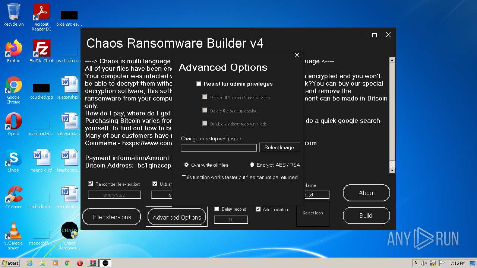Click the scrollbar up arrow in note area
The height and width of the screenshot is (268, 477).
(x=392, y=60)
